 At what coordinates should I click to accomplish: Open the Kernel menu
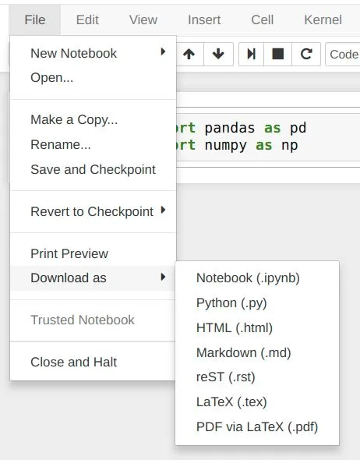click(323, 20)
